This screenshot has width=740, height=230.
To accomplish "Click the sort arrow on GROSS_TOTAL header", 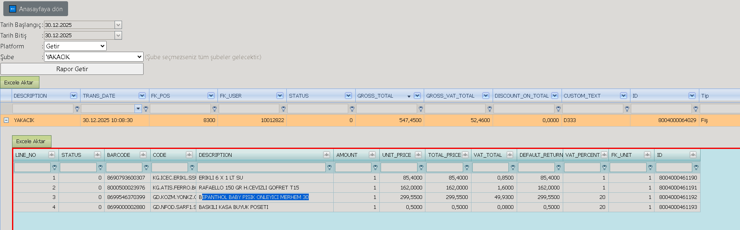I will pos(409,96).
